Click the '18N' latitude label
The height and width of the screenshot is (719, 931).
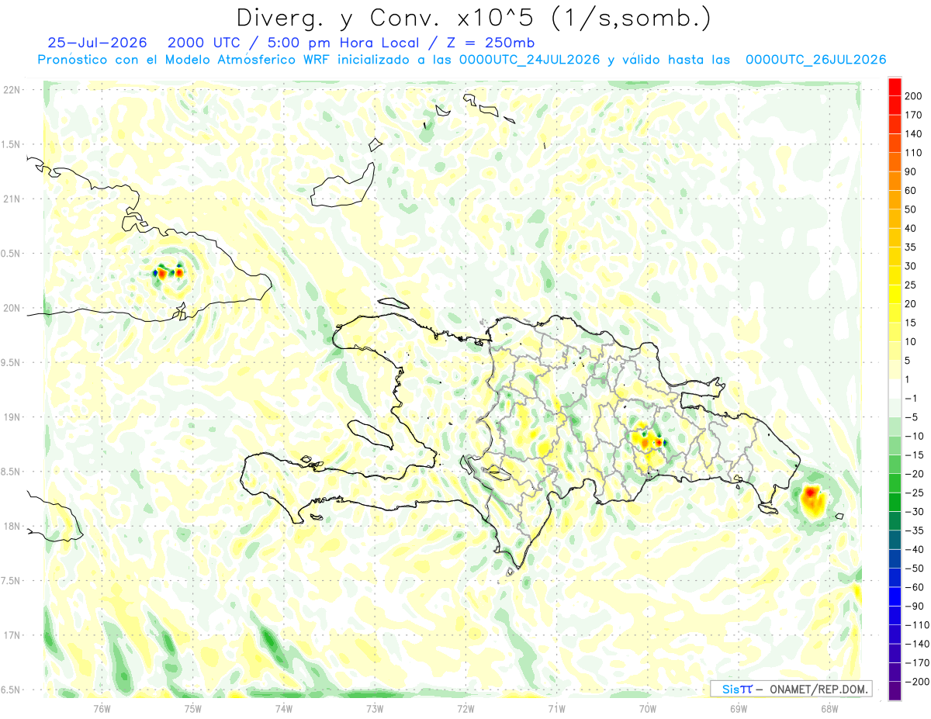pos(11,527)
